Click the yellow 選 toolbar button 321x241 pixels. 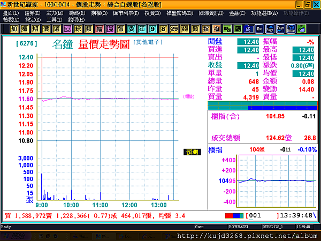point(57,29)
